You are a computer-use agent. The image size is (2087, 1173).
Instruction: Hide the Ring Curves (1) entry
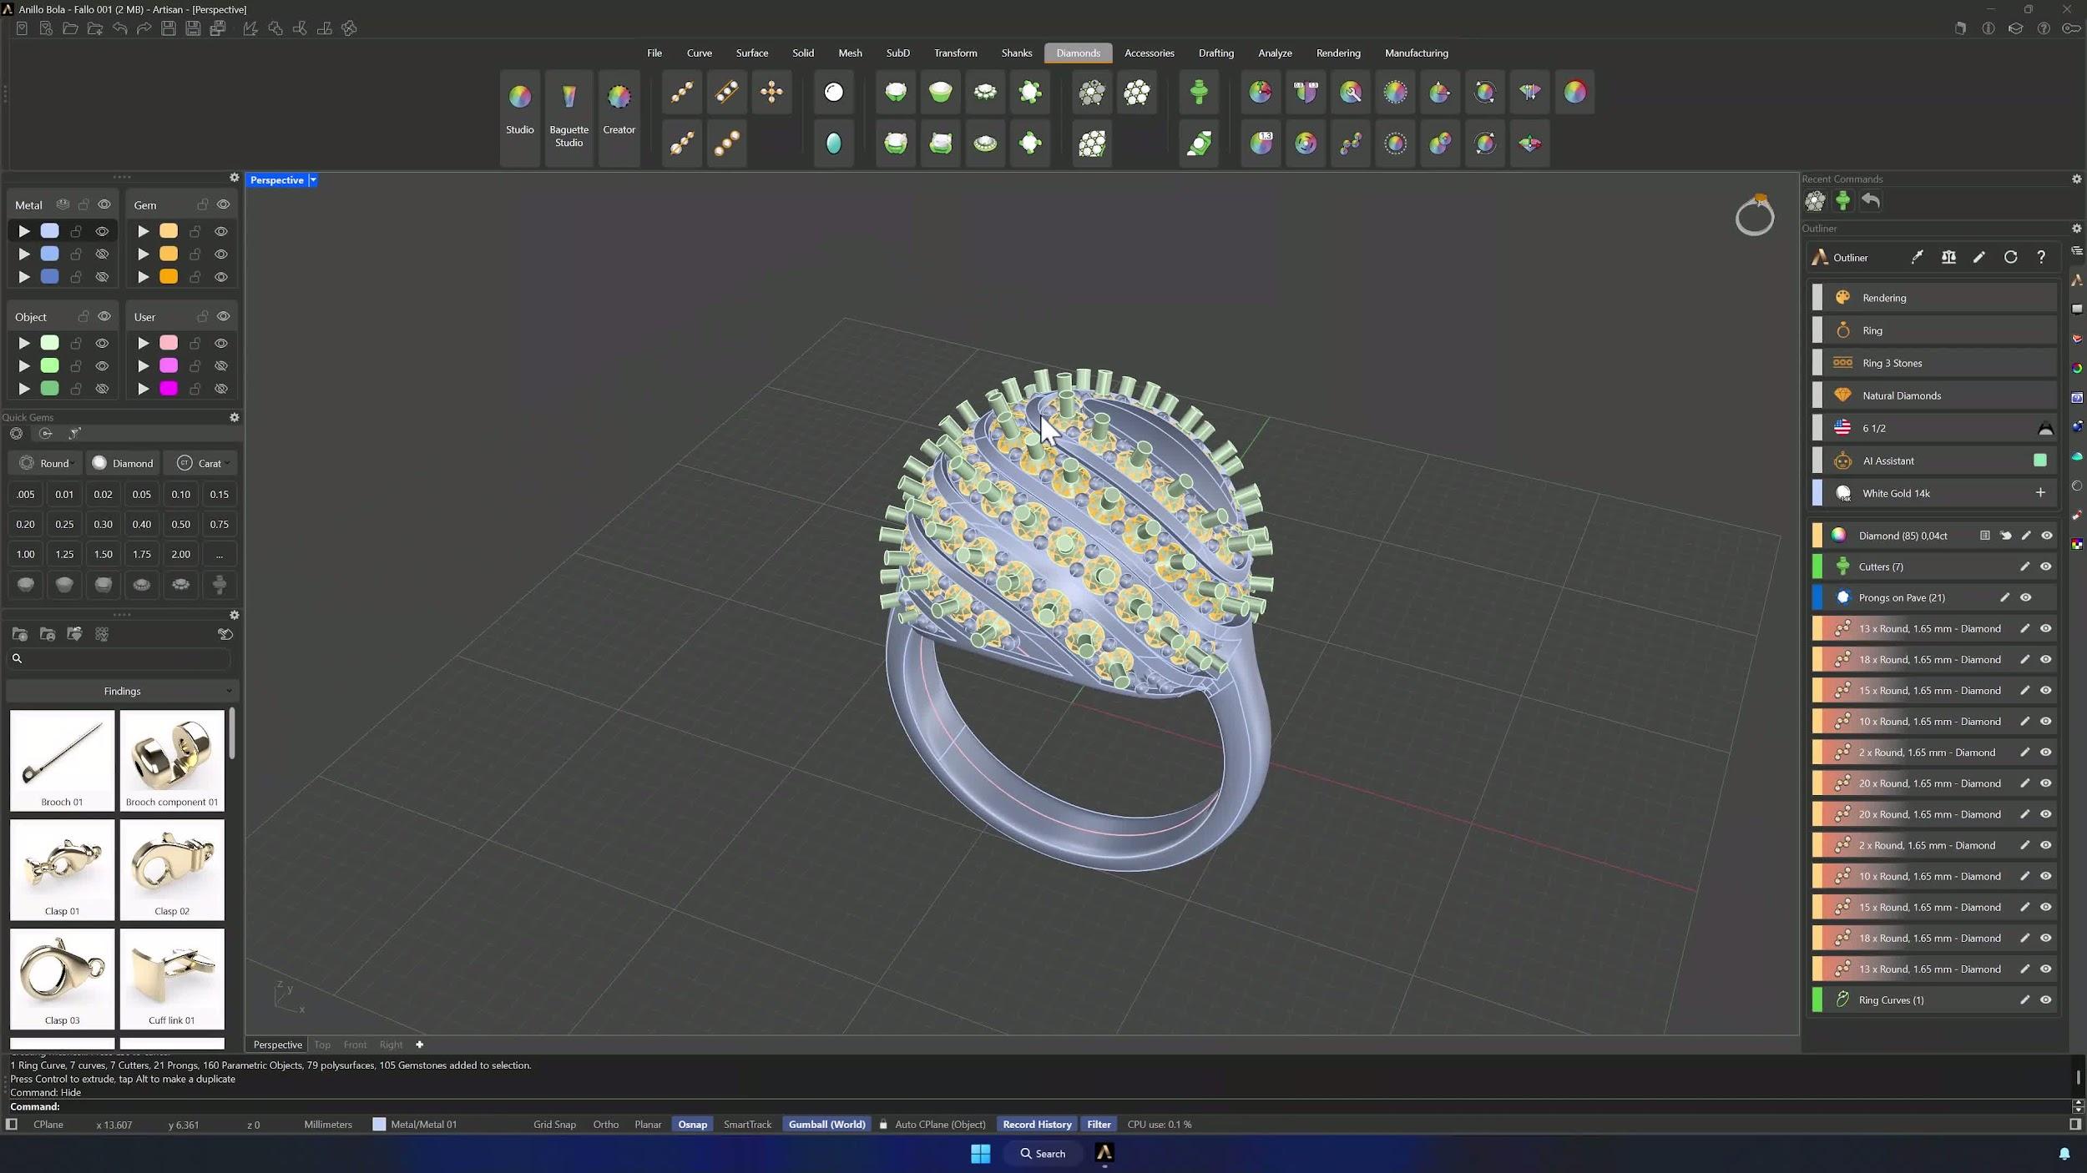2045,999
